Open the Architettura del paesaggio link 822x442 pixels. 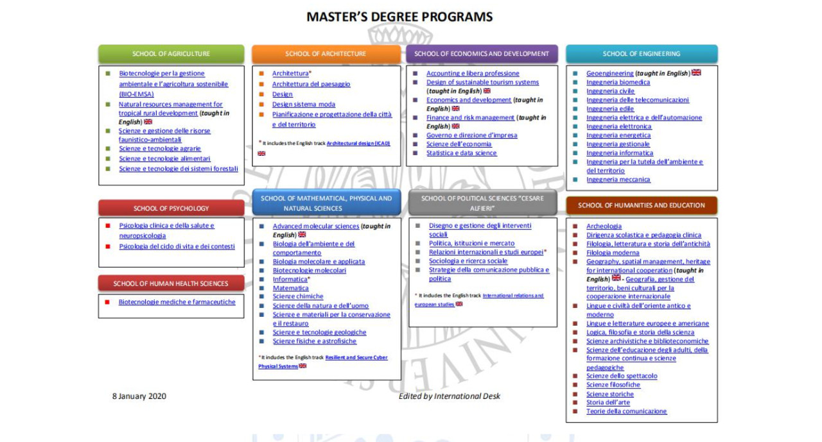pos(311,84)
